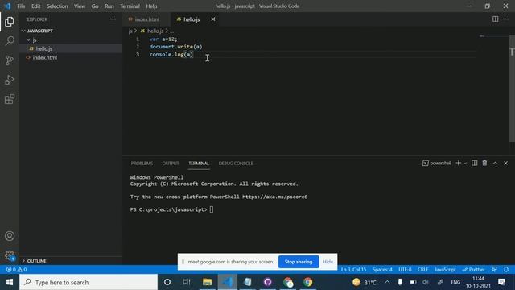515x290 pixels.
Task: Select the hello.js editor tab
Action: pyautogui.click(x=192, y=19)
